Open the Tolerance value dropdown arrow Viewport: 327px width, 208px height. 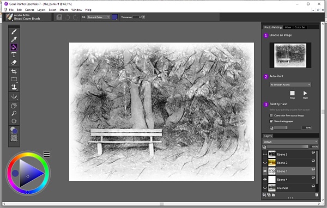pos(143,17)
